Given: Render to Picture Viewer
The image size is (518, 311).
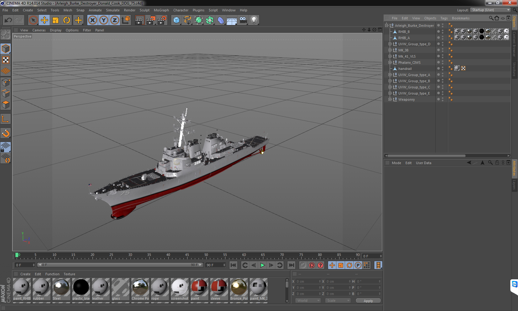Looking at the screenshot, I should pos(151,20).
